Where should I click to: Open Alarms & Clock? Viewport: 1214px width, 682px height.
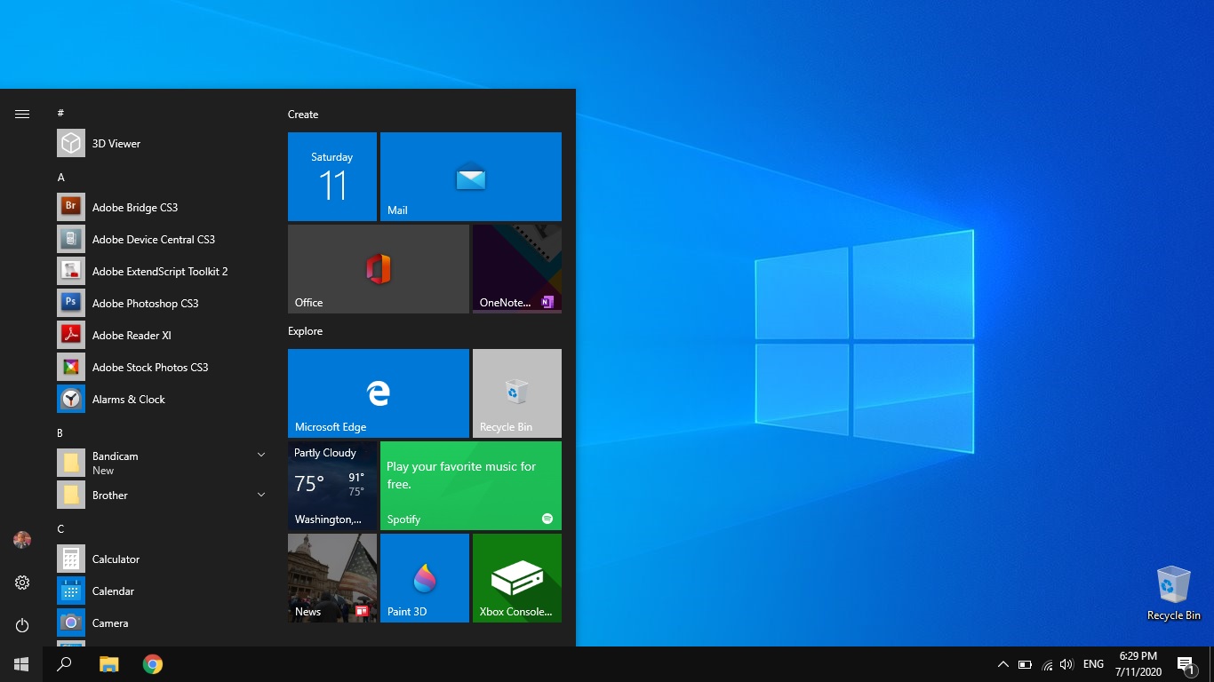(x=128, y=399)
